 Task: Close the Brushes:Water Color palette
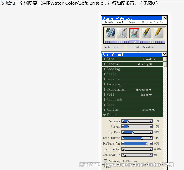tap(165, 18)
